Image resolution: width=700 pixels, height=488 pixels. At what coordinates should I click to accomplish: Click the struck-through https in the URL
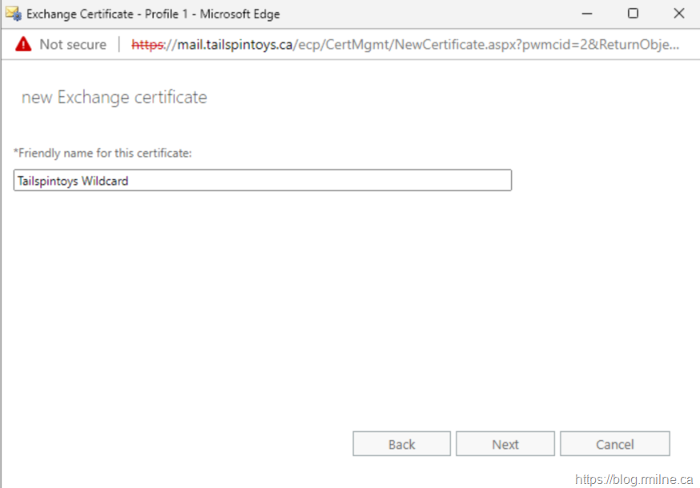click(147, 45)
